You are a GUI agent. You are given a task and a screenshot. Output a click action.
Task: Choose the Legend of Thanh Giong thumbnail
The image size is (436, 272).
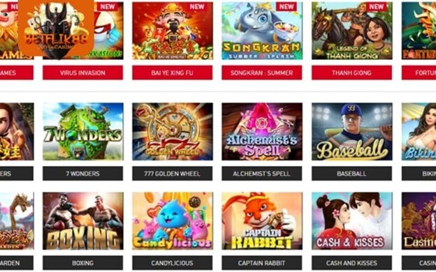click(351, 31)
